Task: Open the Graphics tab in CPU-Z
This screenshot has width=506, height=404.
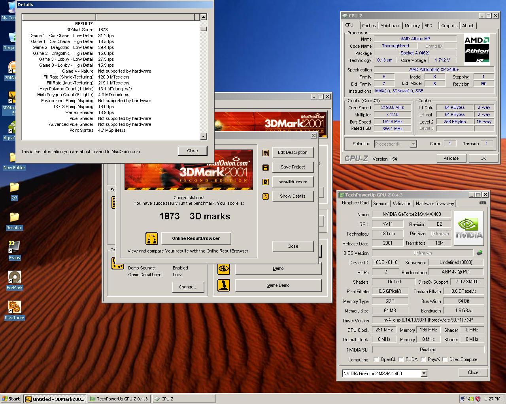Action: tap(449, 26)
